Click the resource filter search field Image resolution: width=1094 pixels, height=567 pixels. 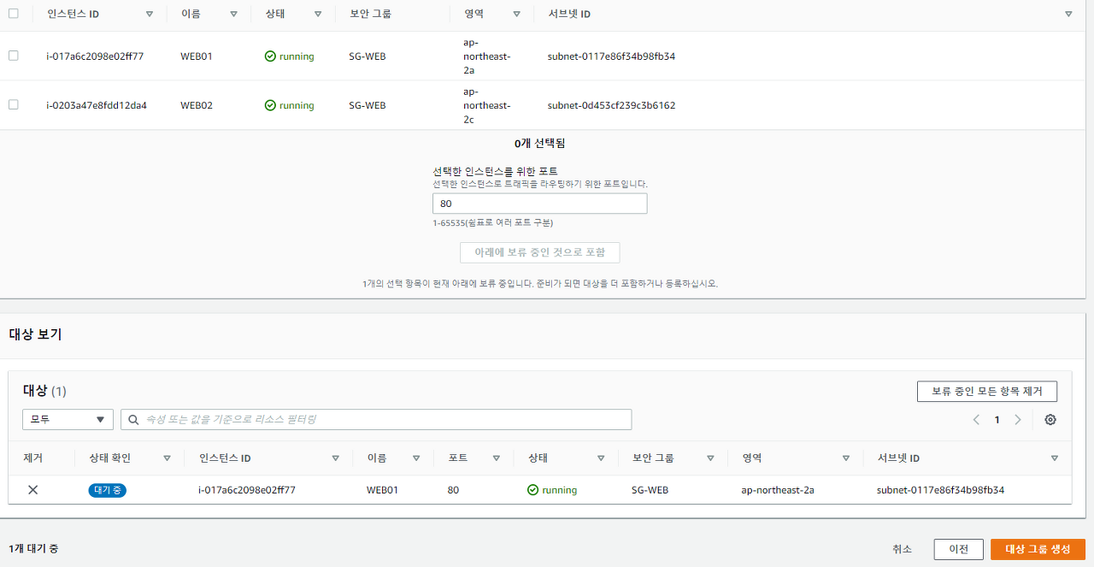coord(376,419)
